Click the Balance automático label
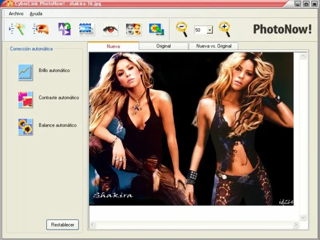This screenshot has width=320, height=240. click(58, 125)
